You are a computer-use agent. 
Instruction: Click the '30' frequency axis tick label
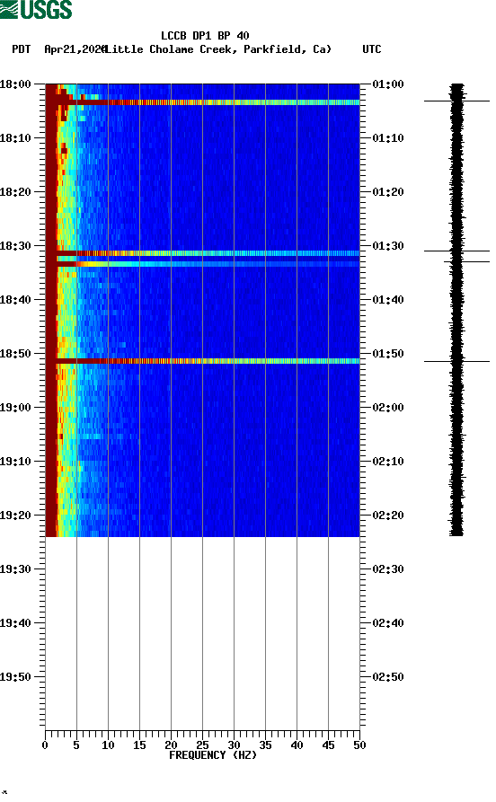pyautogui.click(x=234, y=745)
